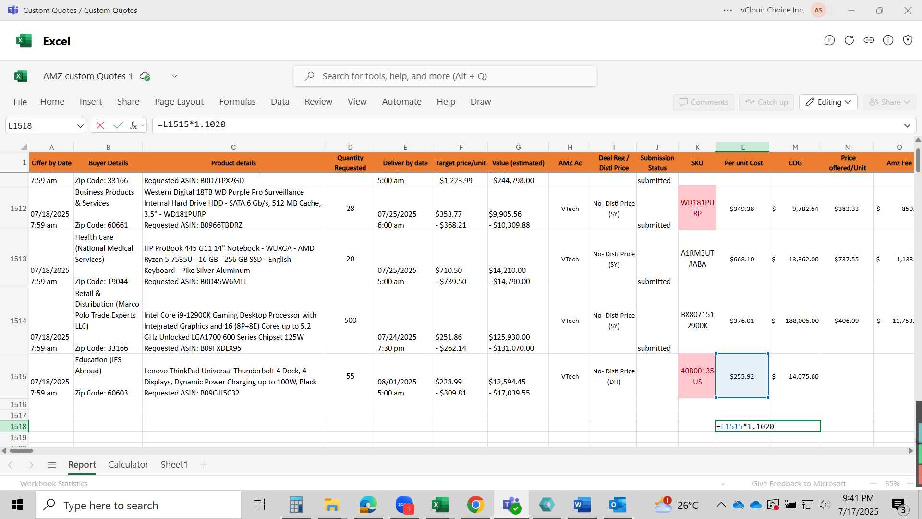Viewport: 922px width, 519px height.
Task: Click the Comments button
Action: pyautogui.click(x=704, y=102)
